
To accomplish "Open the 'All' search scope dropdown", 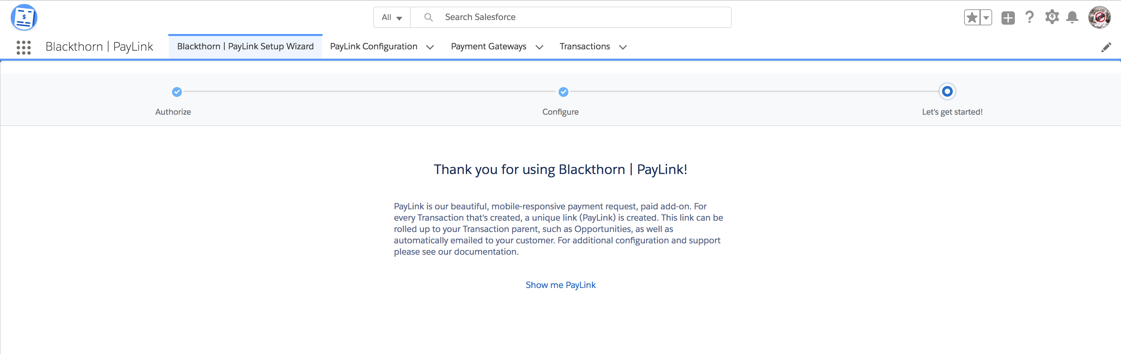I will tap(392, 17).
